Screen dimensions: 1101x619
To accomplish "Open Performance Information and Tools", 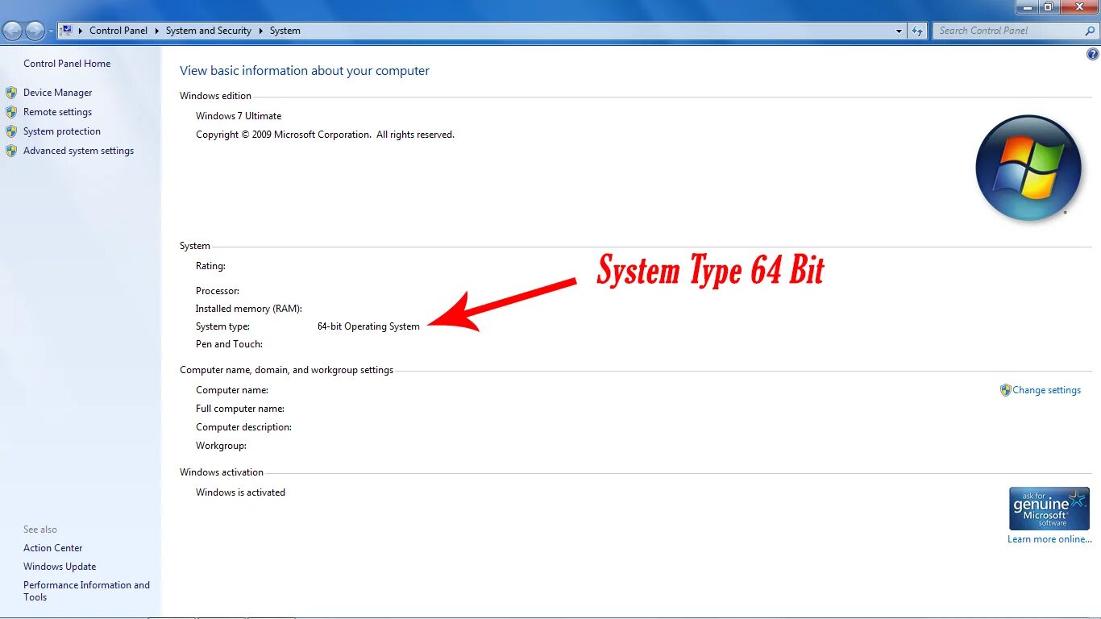I will (x=86, y=591).
